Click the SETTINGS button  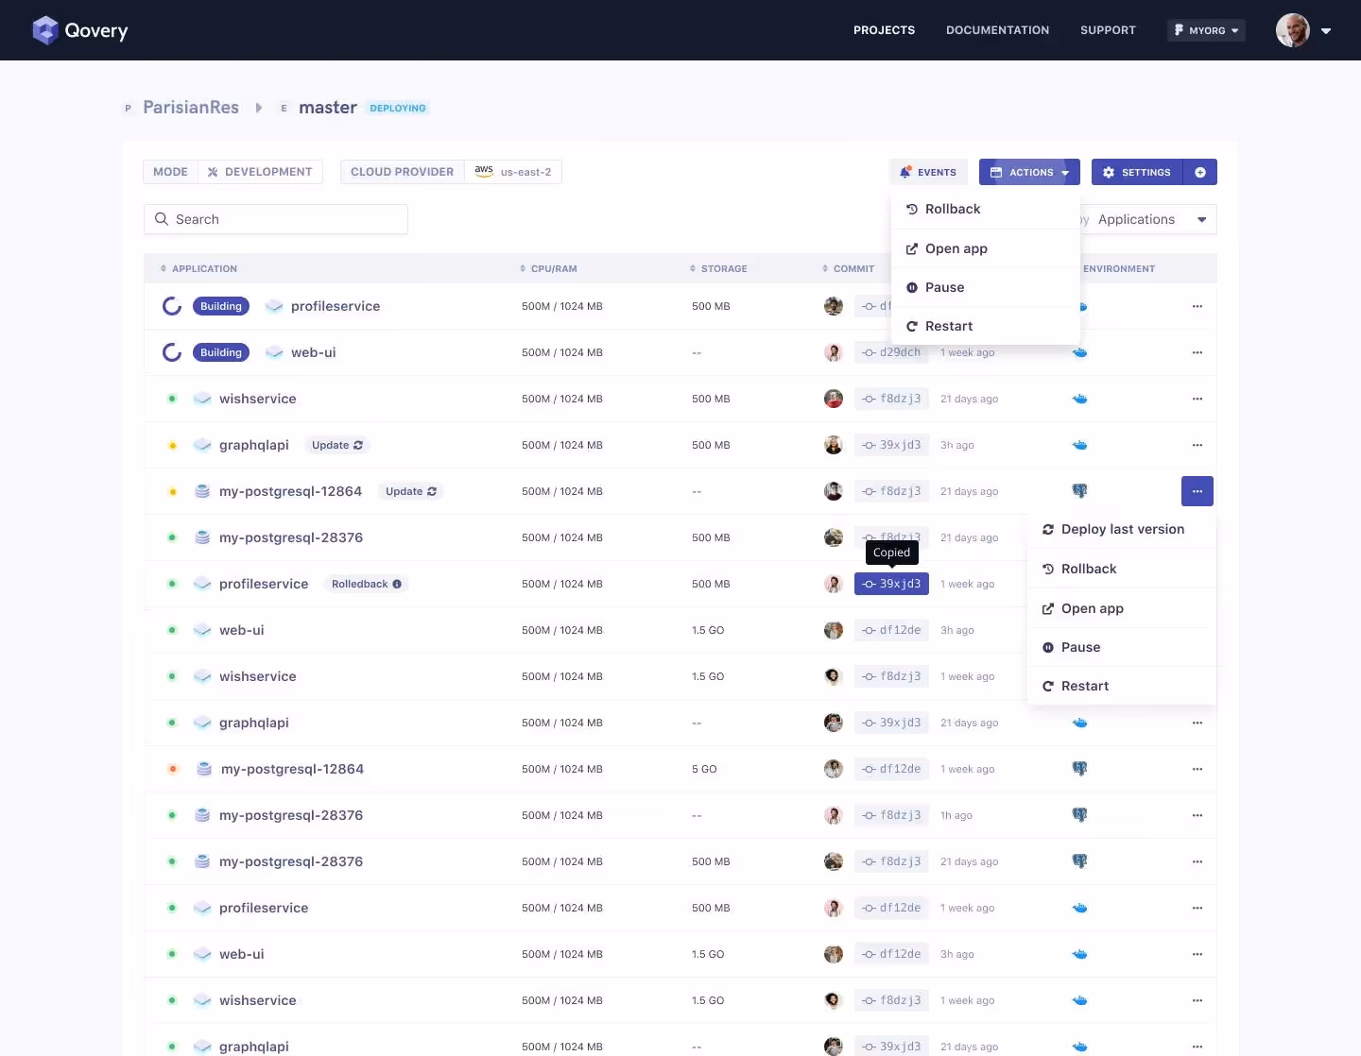[1137, 172]
